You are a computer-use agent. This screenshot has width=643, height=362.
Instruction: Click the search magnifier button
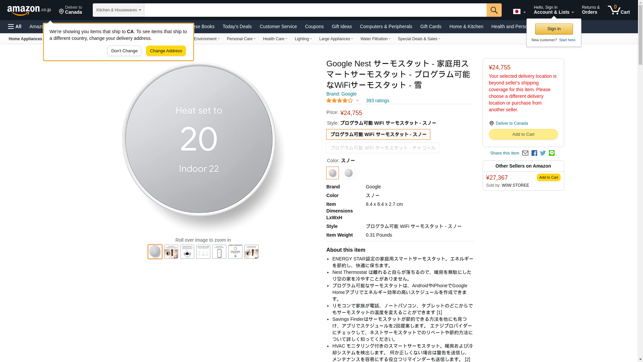tap(494, 10)
